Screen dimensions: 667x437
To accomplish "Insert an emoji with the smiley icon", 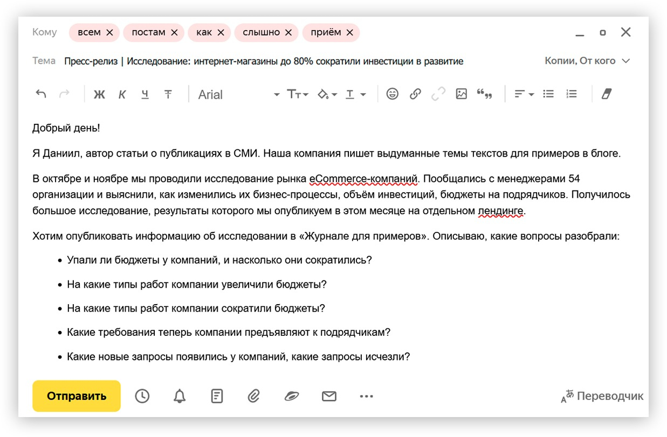I will click(x=392, y=94).
